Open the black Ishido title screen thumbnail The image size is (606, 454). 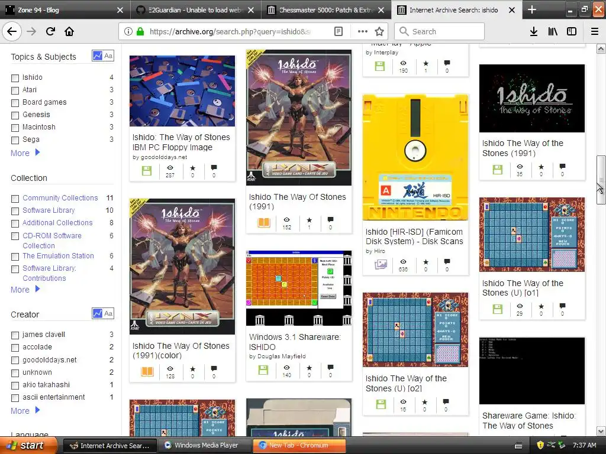[532, 99]
